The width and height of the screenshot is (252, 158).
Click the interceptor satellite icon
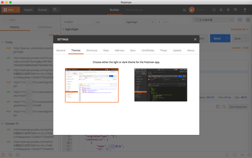pos(185,10)
